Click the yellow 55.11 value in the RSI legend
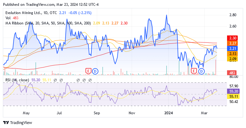The width and height of the screenshot is (246, 128). click(x=47, y=80)
